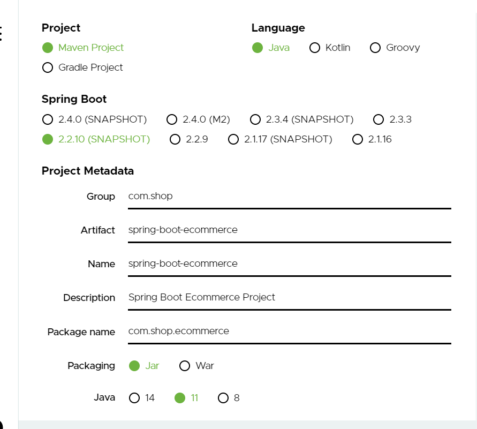Viewport: 477px width, 429px height.
Task: Select Spring Boot 2.4.0 (SNAPSHOT)
Action: click(x=48, y=119)
